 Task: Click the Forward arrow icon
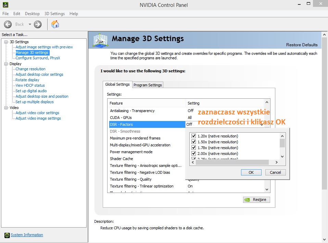coord(38,24)
